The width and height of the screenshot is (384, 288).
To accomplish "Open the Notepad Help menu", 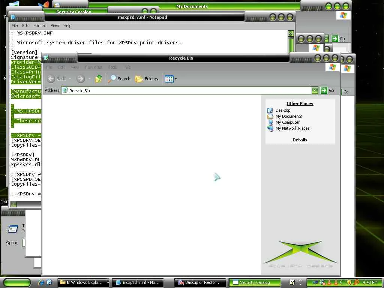I will click(67, 25).
